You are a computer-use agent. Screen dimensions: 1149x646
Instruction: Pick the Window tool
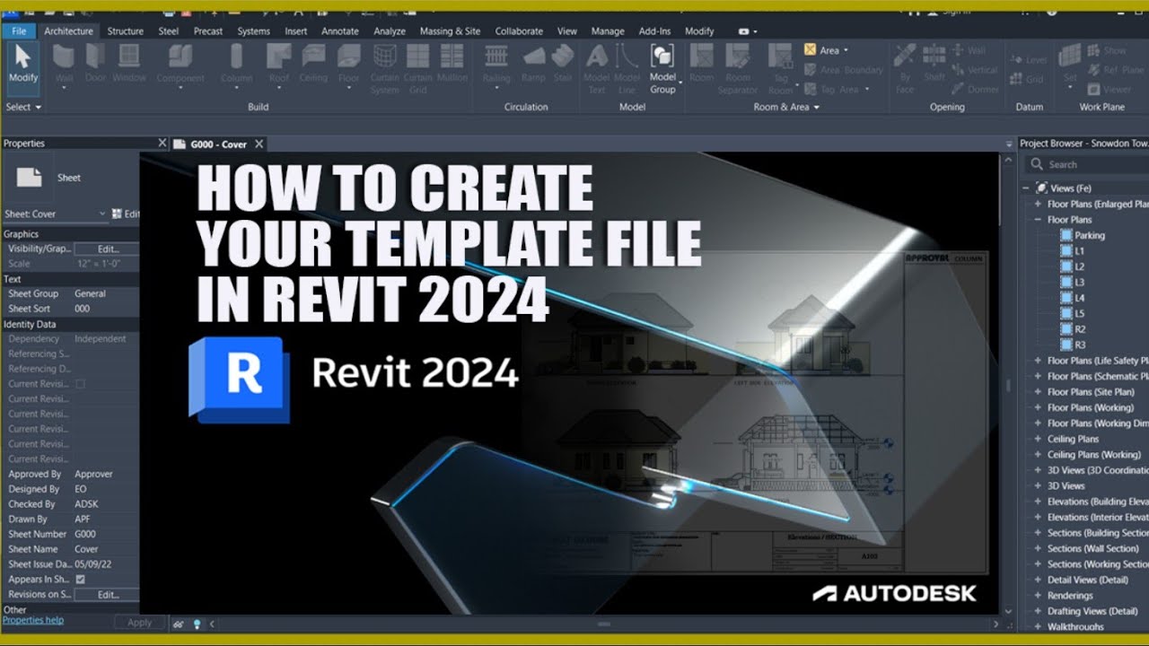[129, 65]
